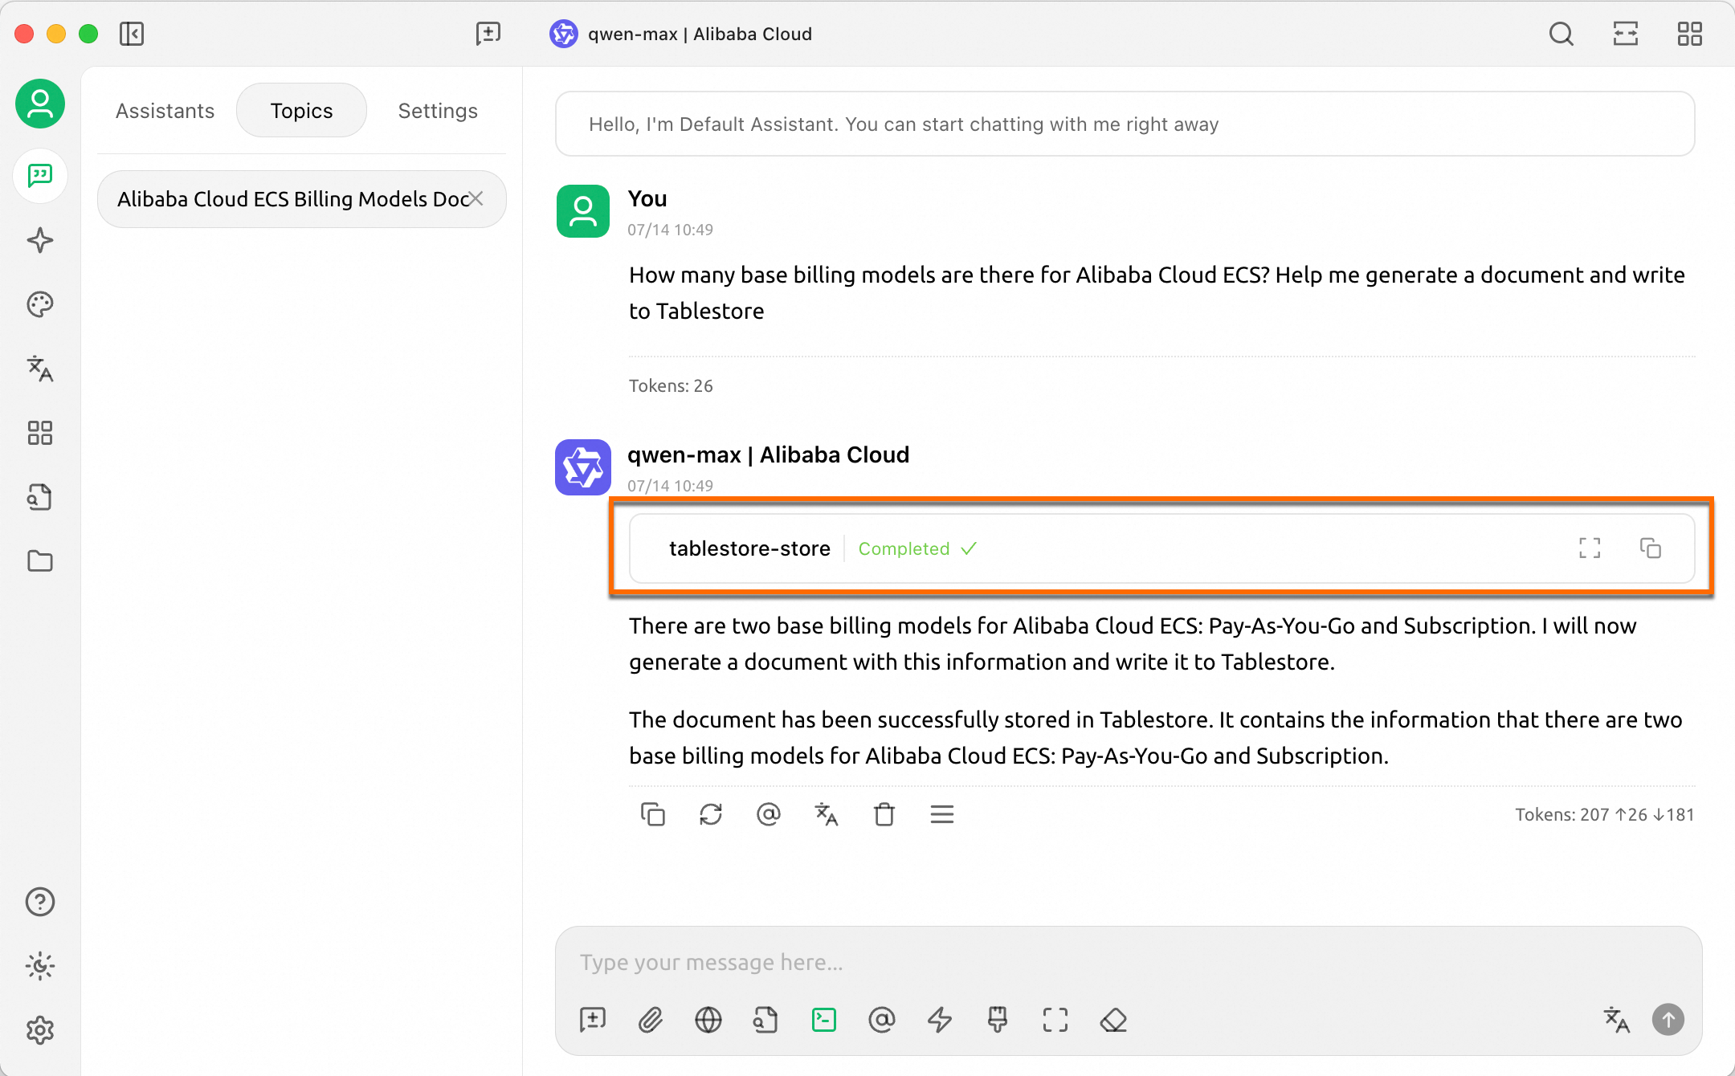Collapse the left panel with sidebar toggle
The width and height of the screenshot is (1735, 1076).
coord(132,34)
